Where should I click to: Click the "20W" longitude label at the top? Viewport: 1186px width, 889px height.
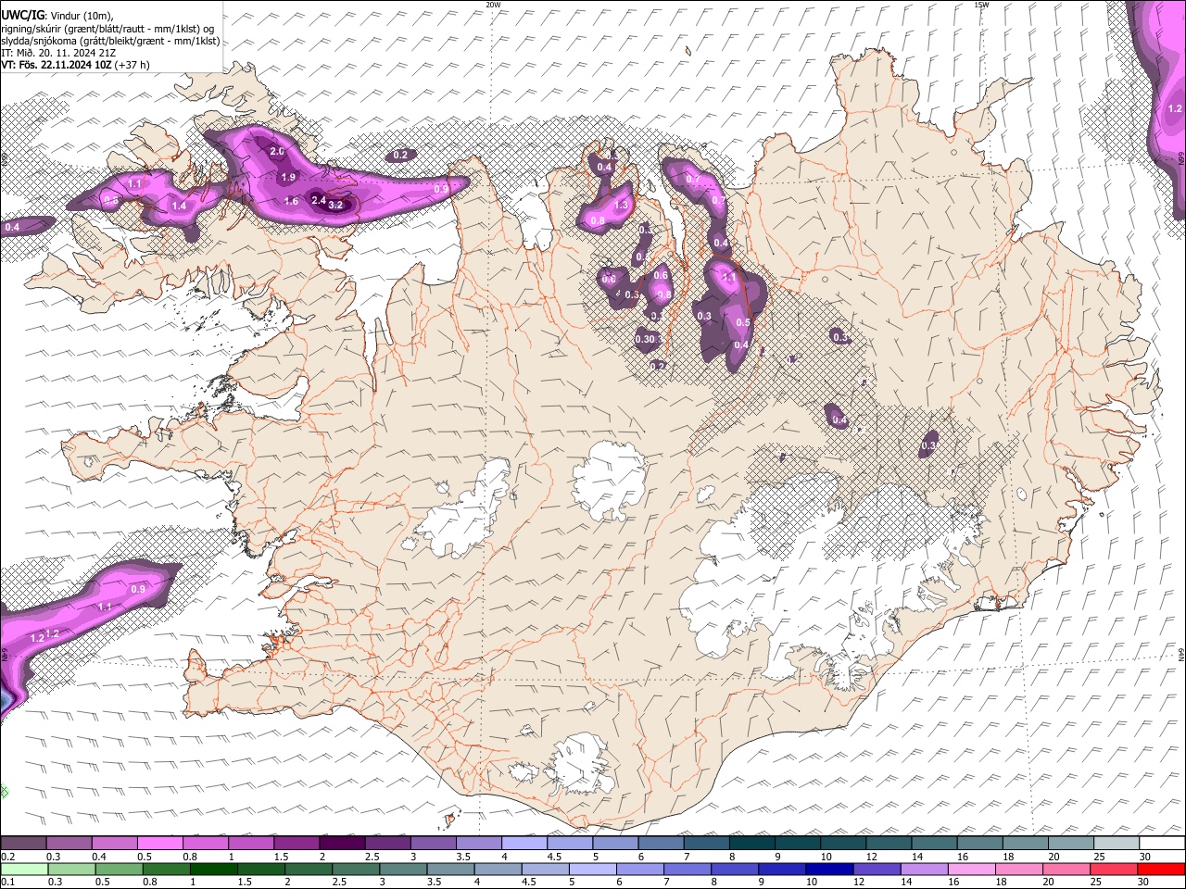coord(493,5)
